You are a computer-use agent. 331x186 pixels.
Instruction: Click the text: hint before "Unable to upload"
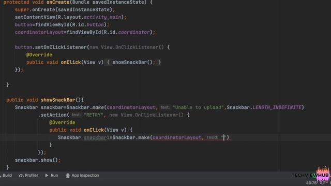tap(165, 107)
